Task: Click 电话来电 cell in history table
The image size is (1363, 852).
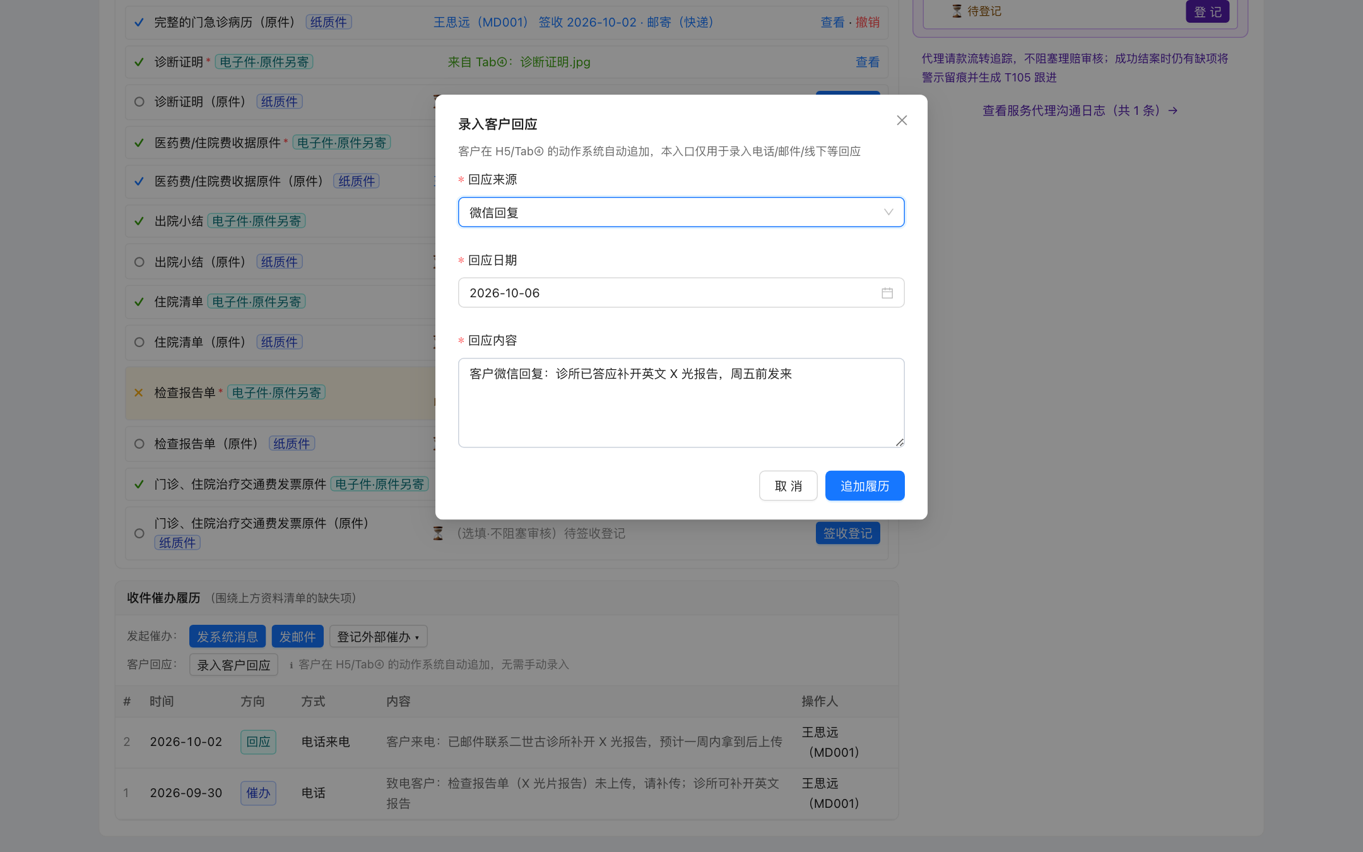Action: (x=326, y=742)
